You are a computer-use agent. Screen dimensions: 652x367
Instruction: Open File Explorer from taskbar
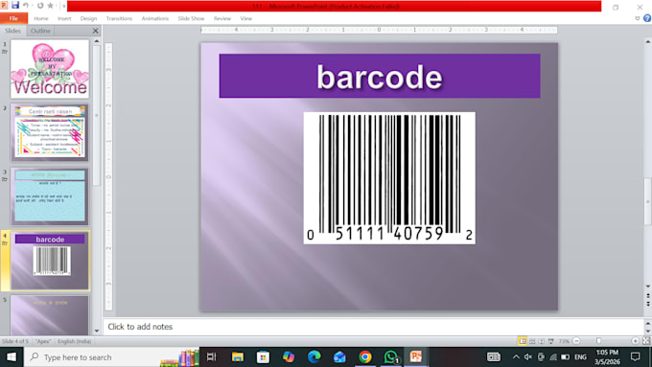[238, 357]
